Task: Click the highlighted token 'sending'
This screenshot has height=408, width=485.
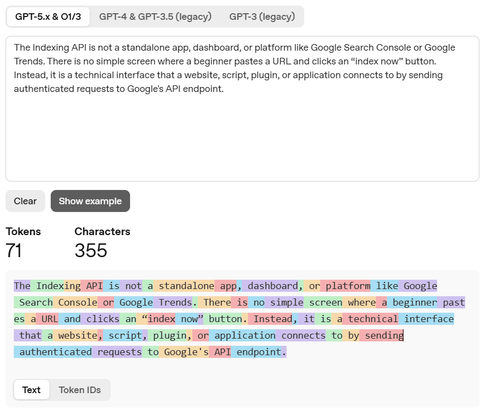Action: (x=381, y=335)
